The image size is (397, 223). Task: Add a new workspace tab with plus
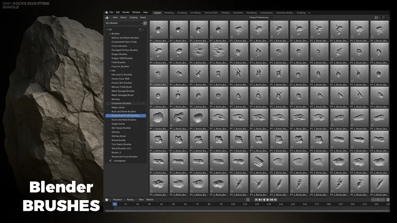(309, 13)
